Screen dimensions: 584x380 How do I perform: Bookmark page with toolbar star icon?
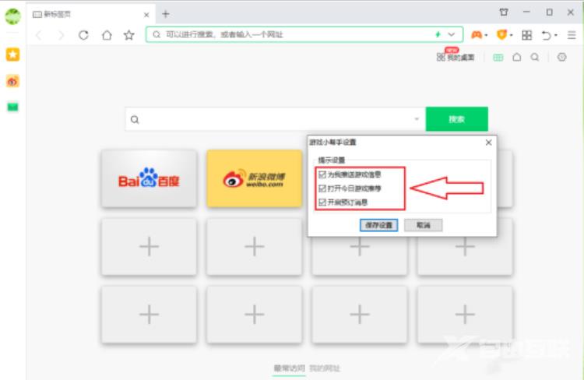pos(128,35)
